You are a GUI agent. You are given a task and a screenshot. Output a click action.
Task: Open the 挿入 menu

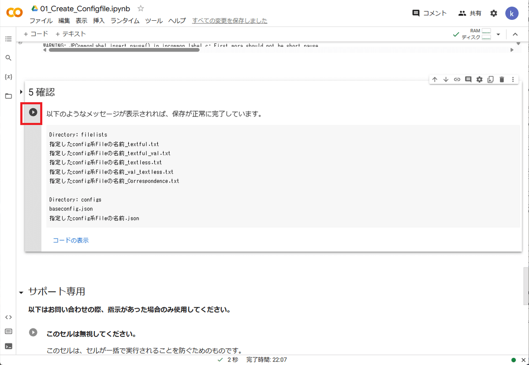pos(99,21)
